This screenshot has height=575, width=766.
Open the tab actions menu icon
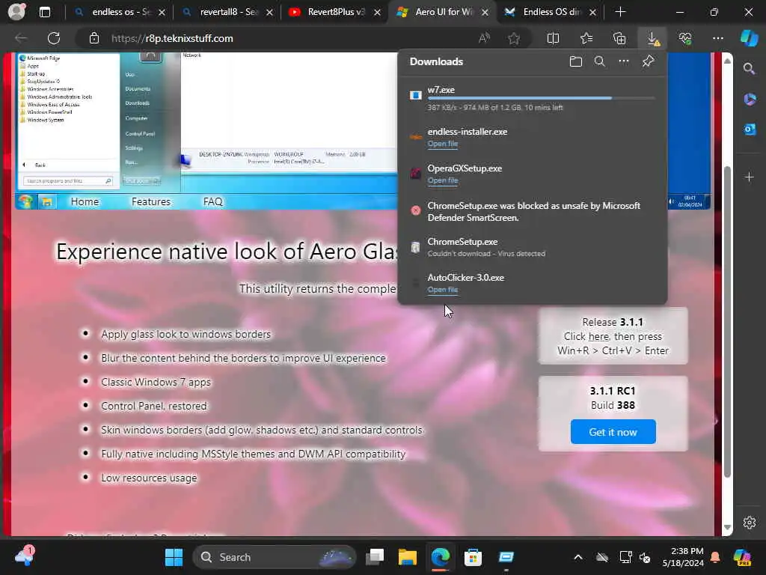[x=44, y=12]
